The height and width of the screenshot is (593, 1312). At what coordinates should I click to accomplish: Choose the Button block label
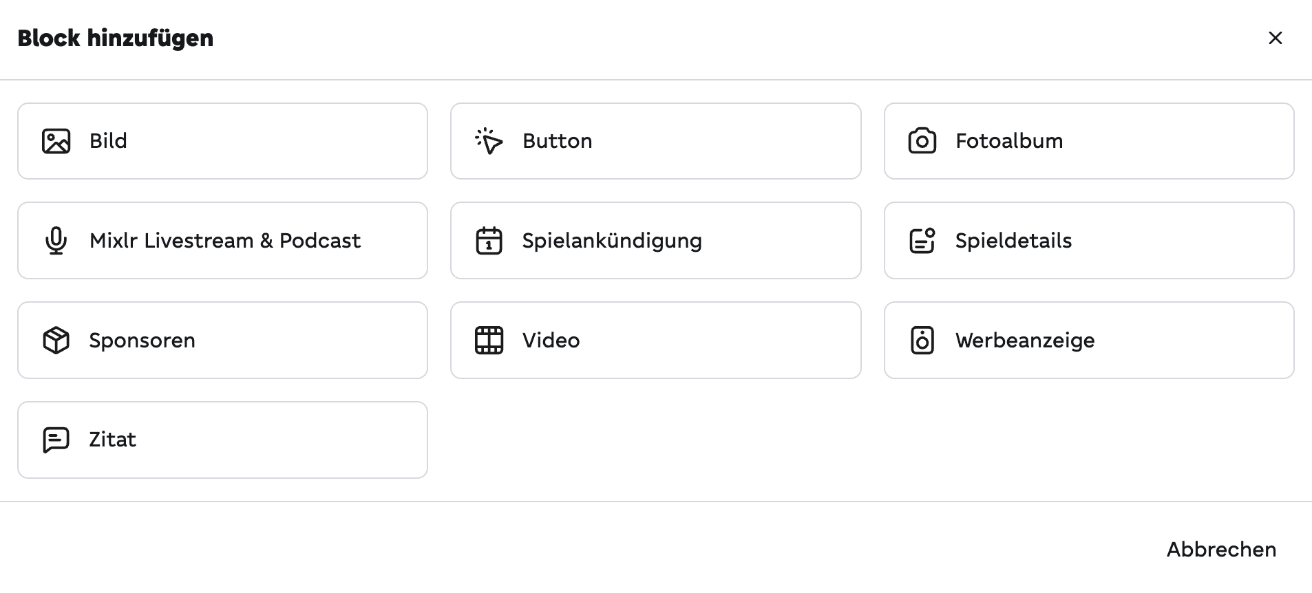click(557, 141)
